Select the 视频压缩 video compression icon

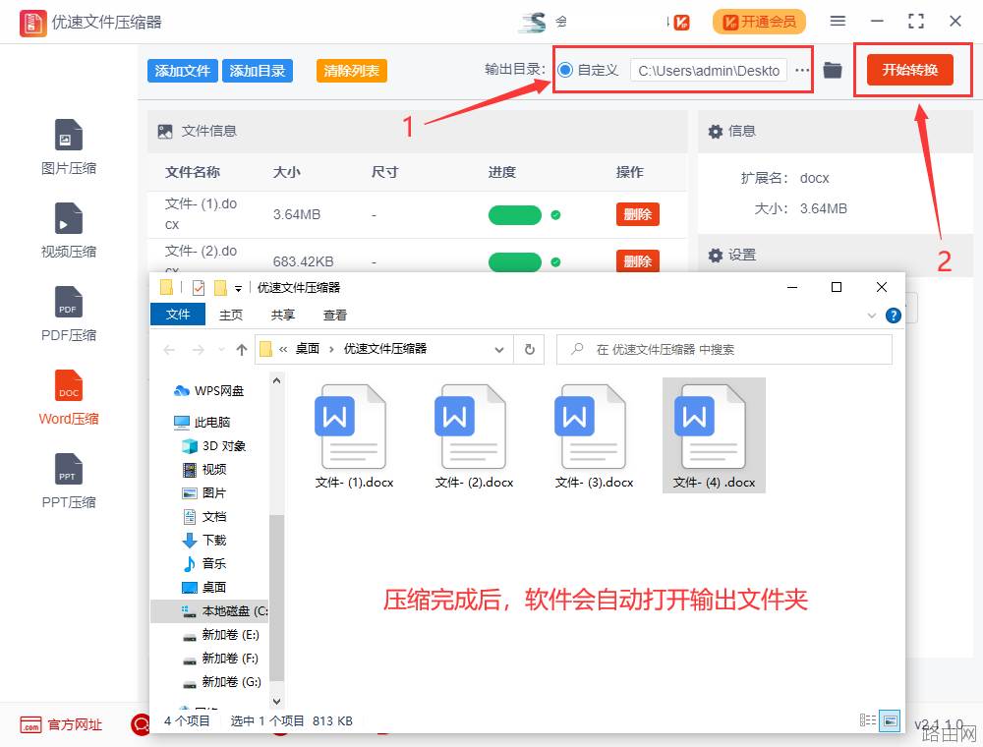(x=69, y=219)
